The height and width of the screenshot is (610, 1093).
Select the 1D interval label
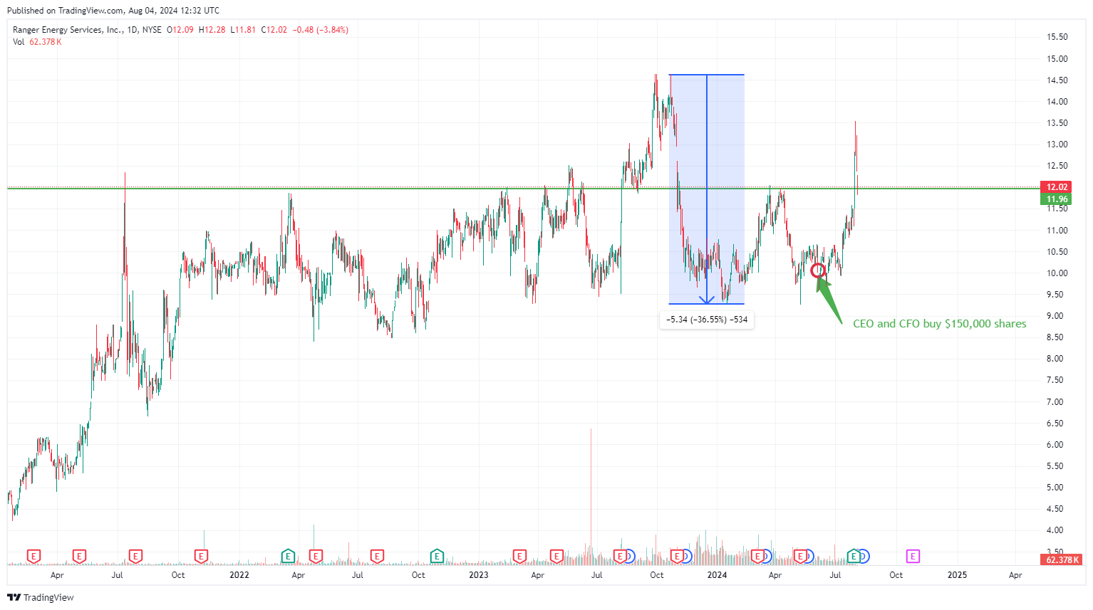pyautogui.click(x=133, y=30)
